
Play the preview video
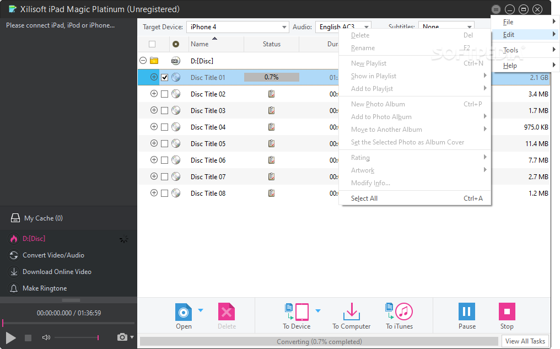pos(10,337)
